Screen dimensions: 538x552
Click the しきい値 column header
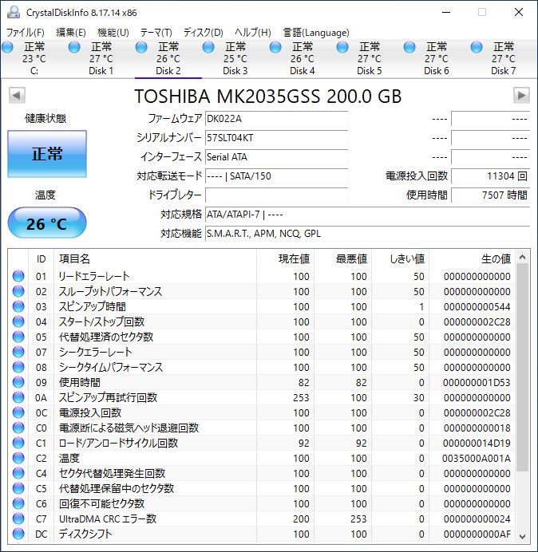(x=400, y=259)
